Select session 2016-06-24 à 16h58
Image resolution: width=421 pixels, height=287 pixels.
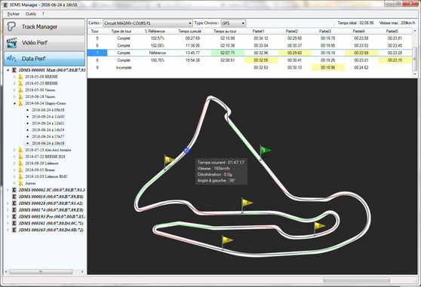(x=48, y=143)
